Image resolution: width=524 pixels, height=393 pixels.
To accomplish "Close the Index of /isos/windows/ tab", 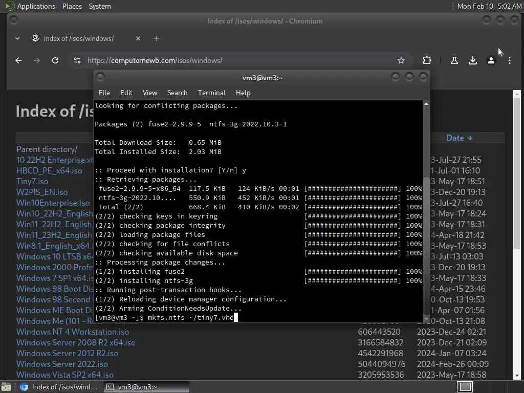I will tap(138, 38).
